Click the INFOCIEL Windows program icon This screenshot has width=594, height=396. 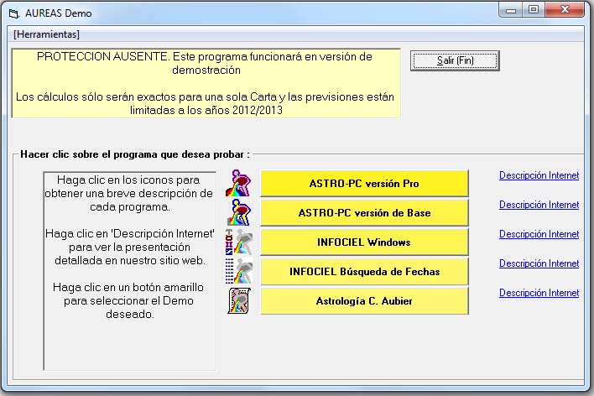(238, 242)
